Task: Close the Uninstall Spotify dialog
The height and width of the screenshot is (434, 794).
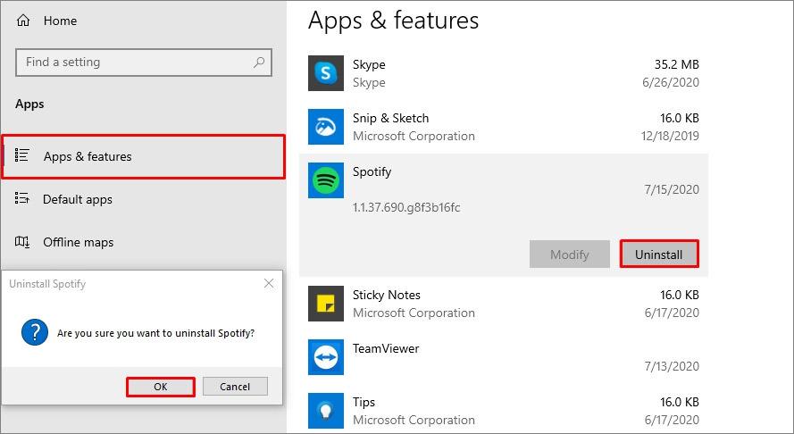Action: point(269,284)
